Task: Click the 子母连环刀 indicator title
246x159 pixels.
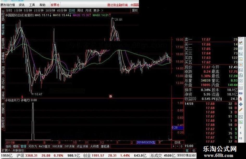Action: (12, 100)
